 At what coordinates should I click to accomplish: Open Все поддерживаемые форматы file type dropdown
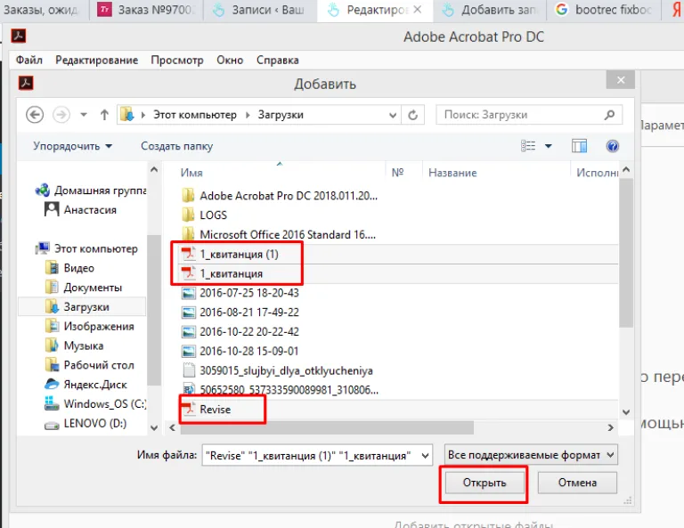point(531,455)
